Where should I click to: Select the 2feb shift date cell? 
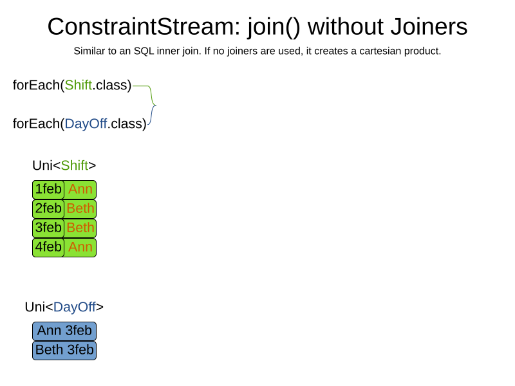tap(48, 208)
